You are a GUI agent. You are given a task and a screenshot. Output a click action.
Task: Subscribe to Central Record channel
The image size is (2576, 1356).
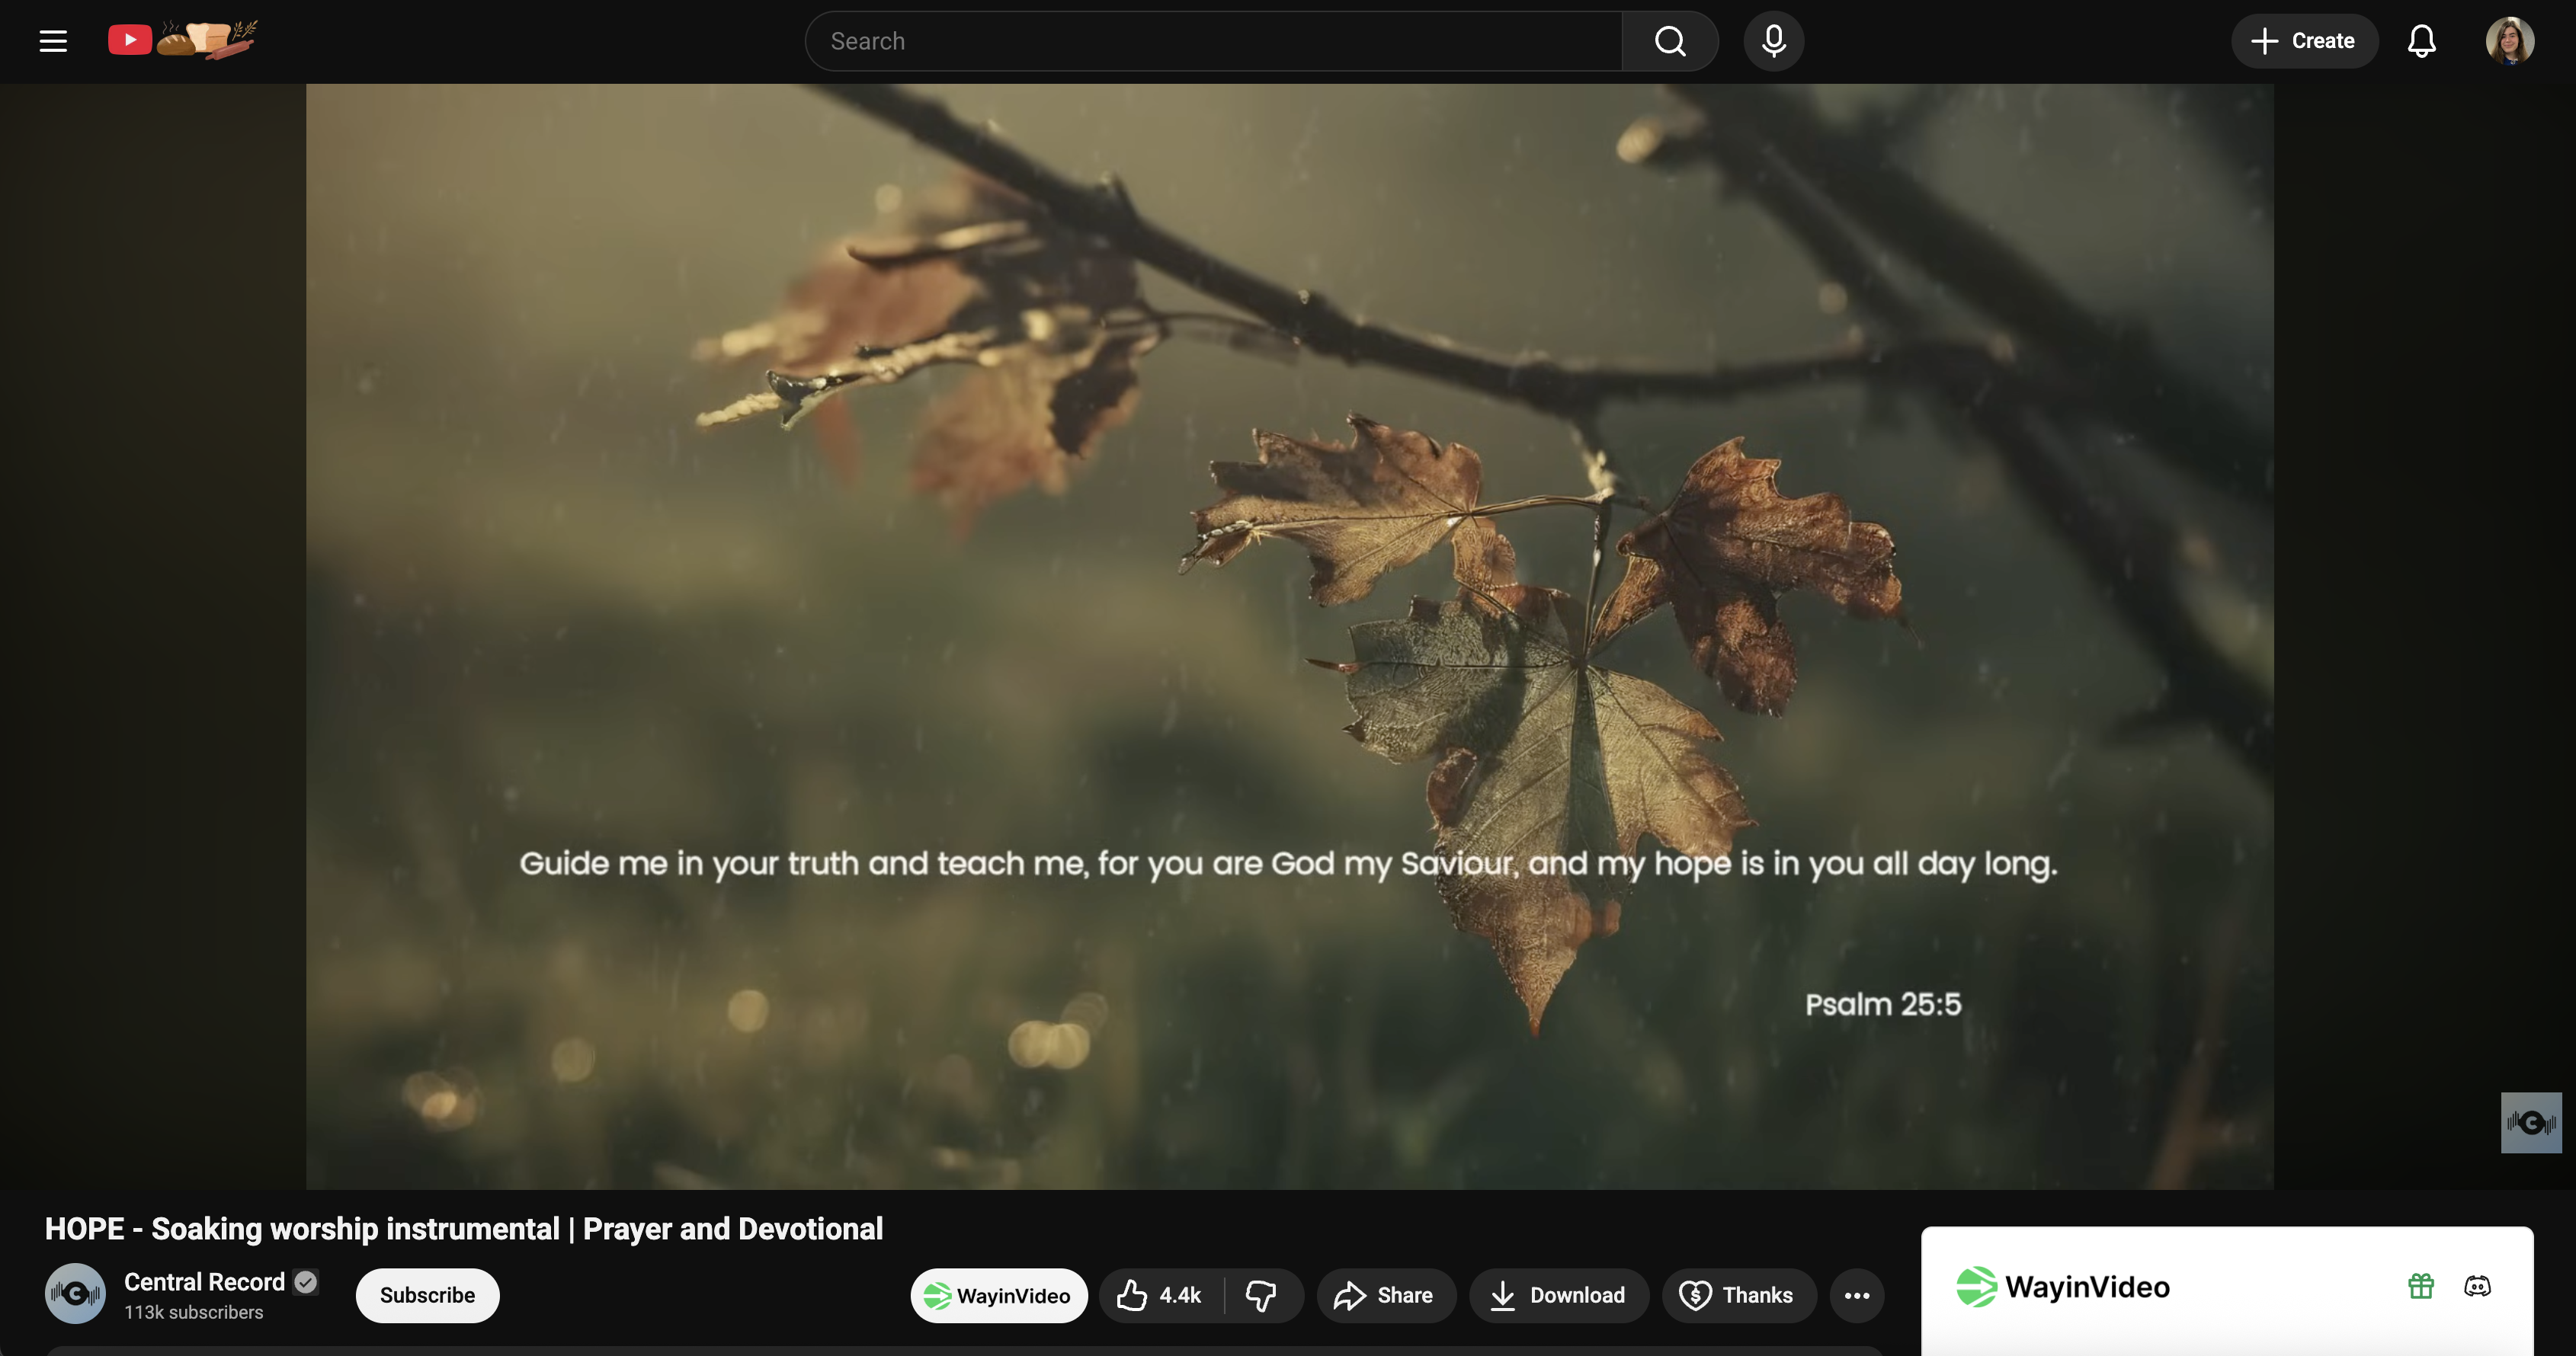click(x=427, y=1295)
